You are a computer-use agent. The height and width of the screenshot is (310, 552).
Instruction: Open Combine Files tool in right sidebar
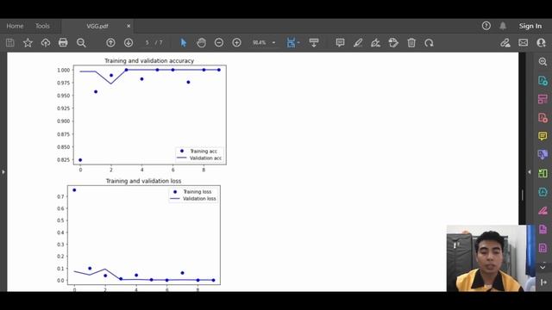pyautogui.click(x=543, y=155)
